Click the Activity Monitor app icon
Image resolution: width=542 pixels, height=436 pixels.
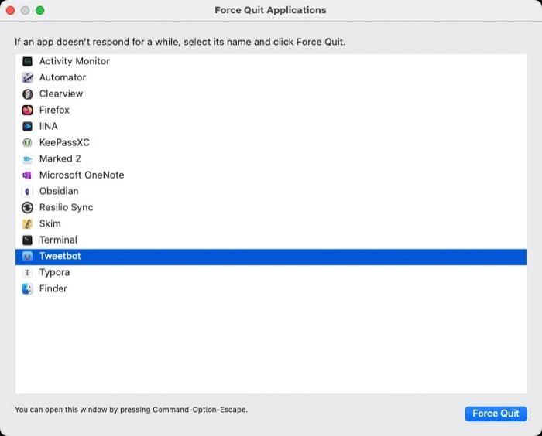click(x=27, y=61)
